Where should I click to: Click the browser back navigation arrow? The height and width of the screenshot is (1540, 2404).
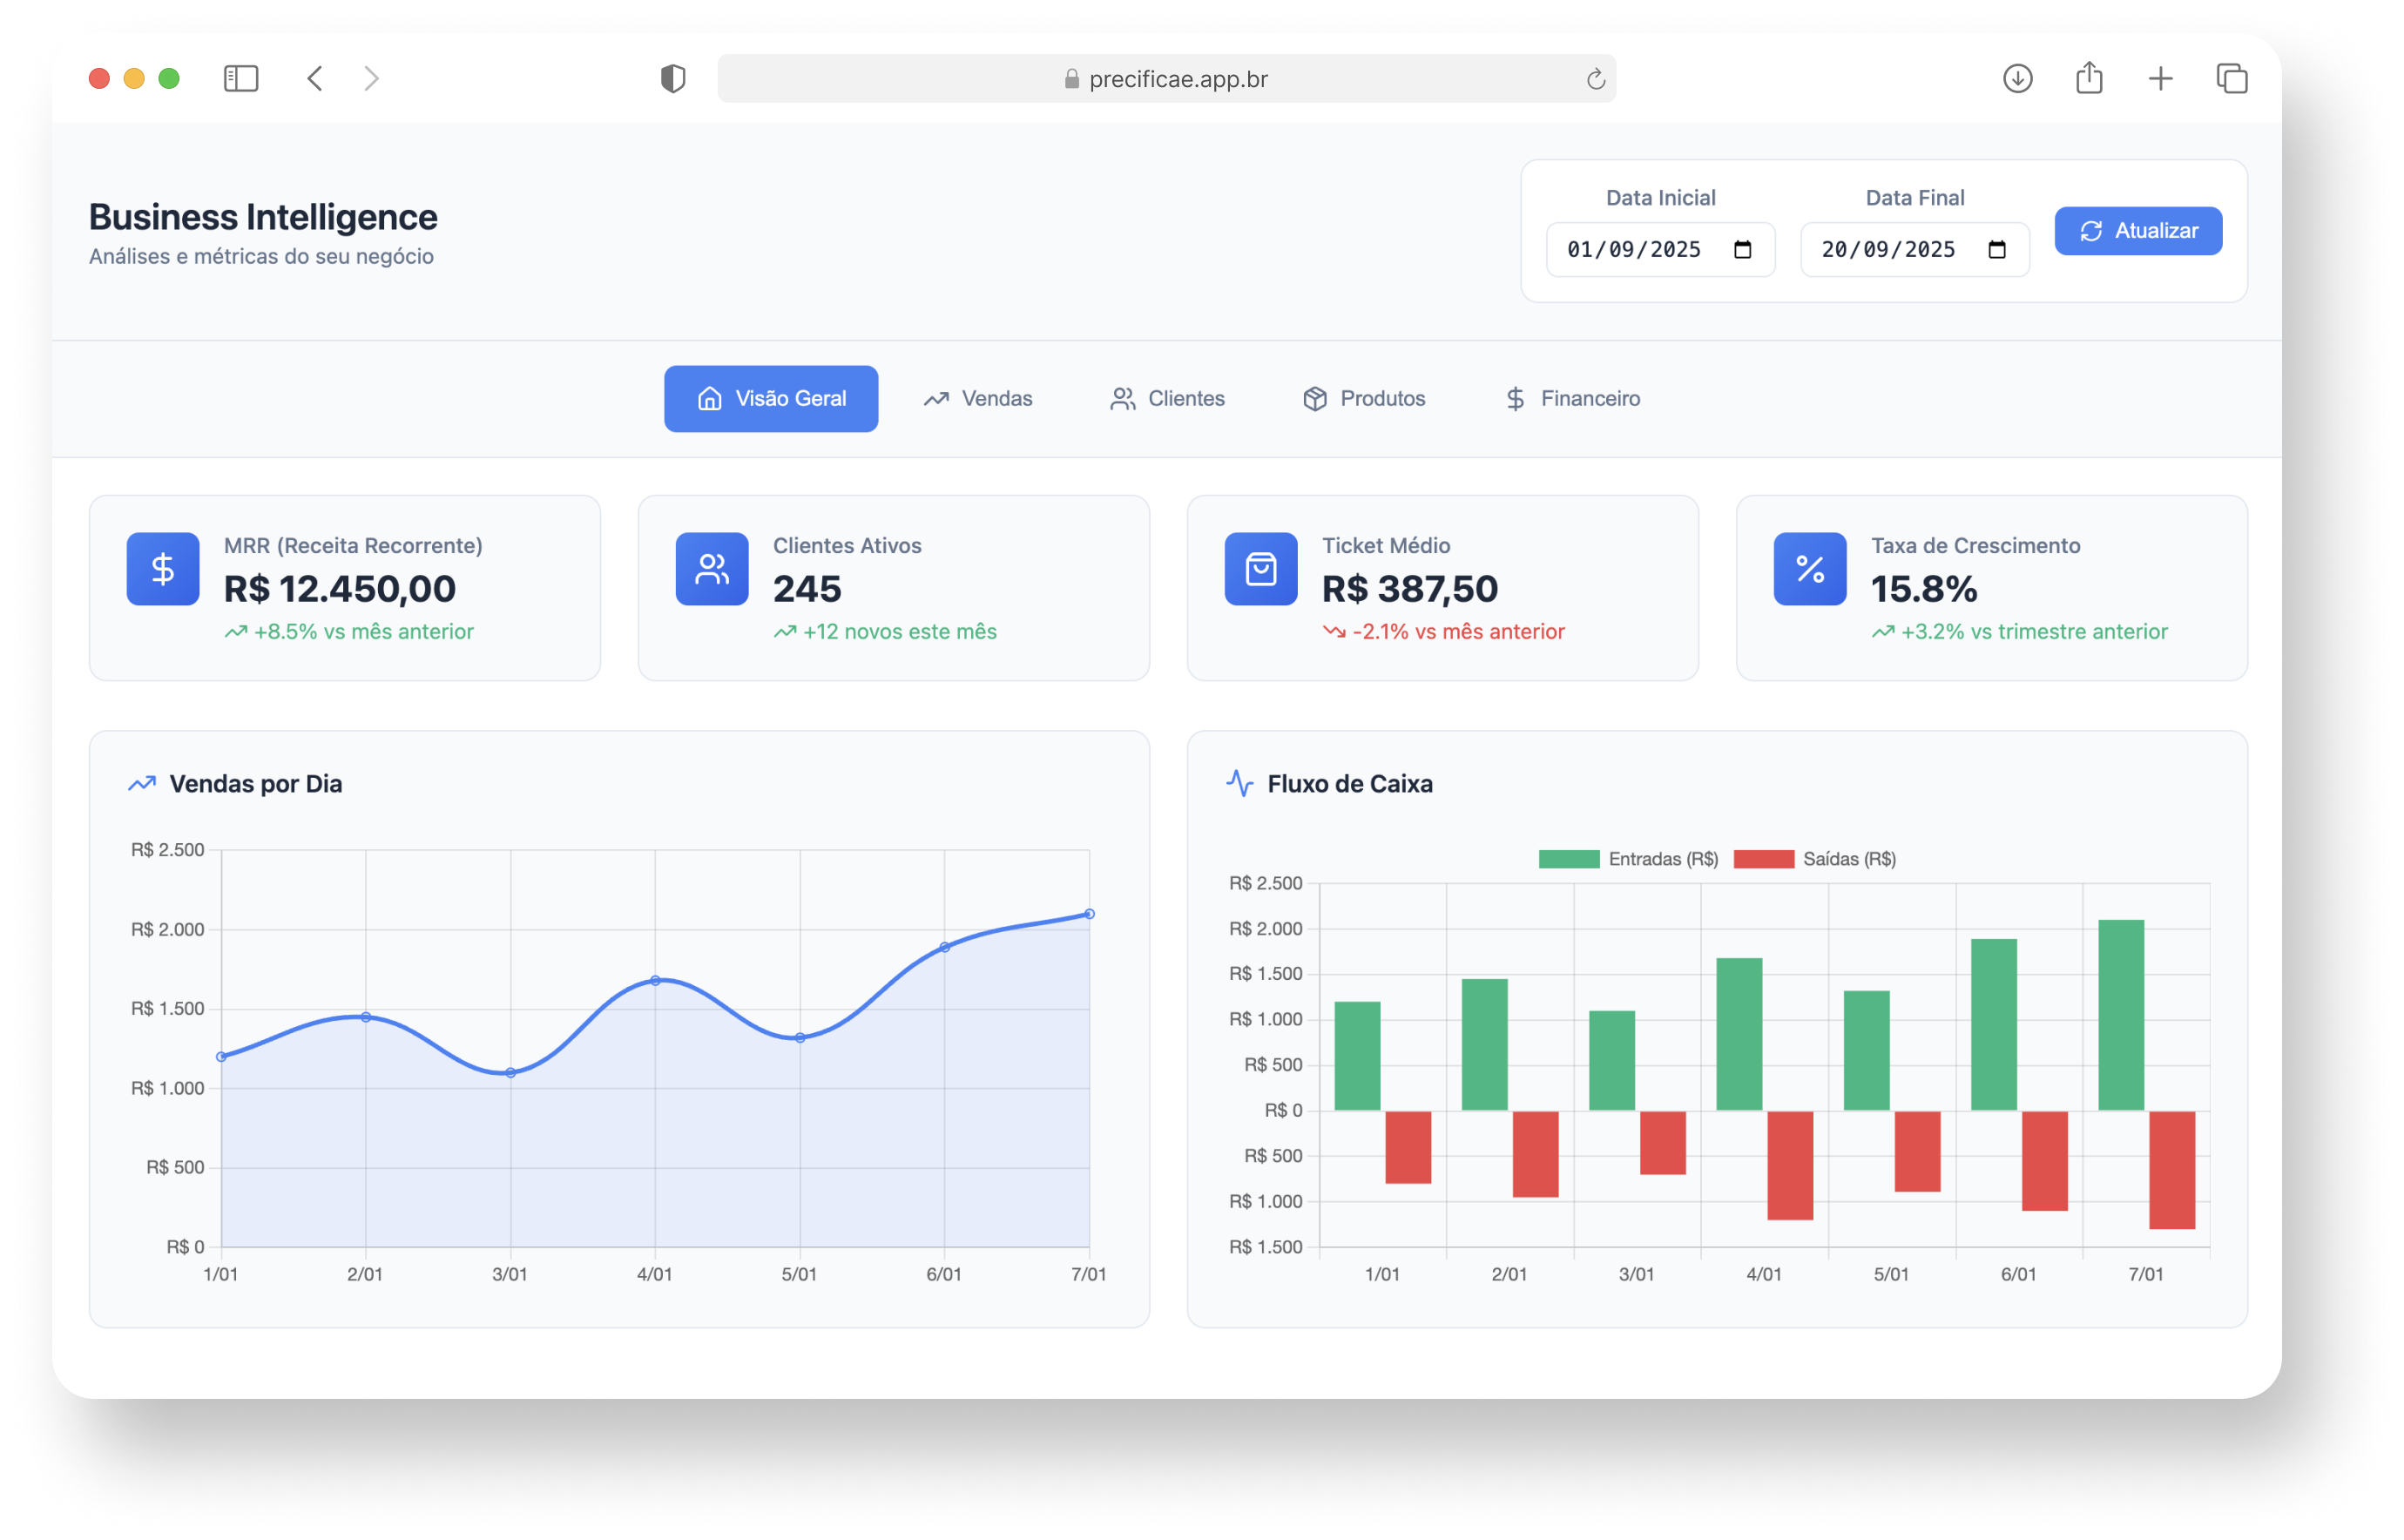(x=315, y=78)
